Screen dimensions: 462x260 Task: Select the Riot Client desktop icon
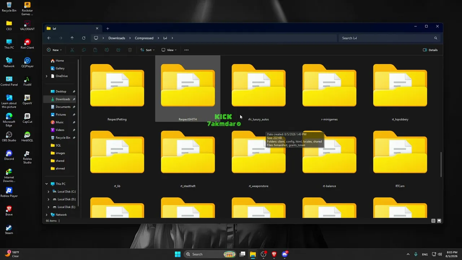pos(27,44)
